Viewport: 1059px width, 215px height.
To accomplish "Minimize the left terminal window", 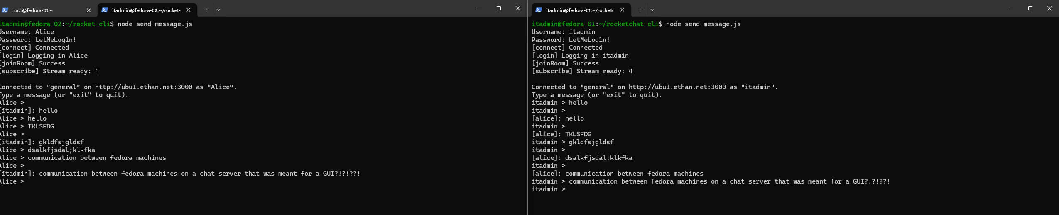I will 480,8.
